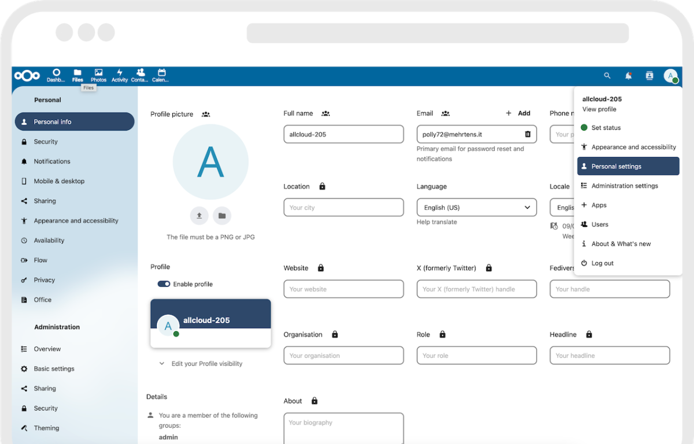694x444 pixels.
Task: Open Availability settings
Action: tap(75, 240)
